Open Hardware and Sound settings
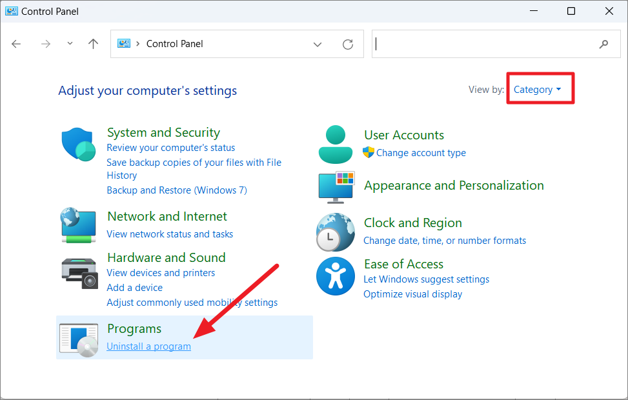Screen dimensions: 628x400 pyautogui.click(x=166, y=257)
